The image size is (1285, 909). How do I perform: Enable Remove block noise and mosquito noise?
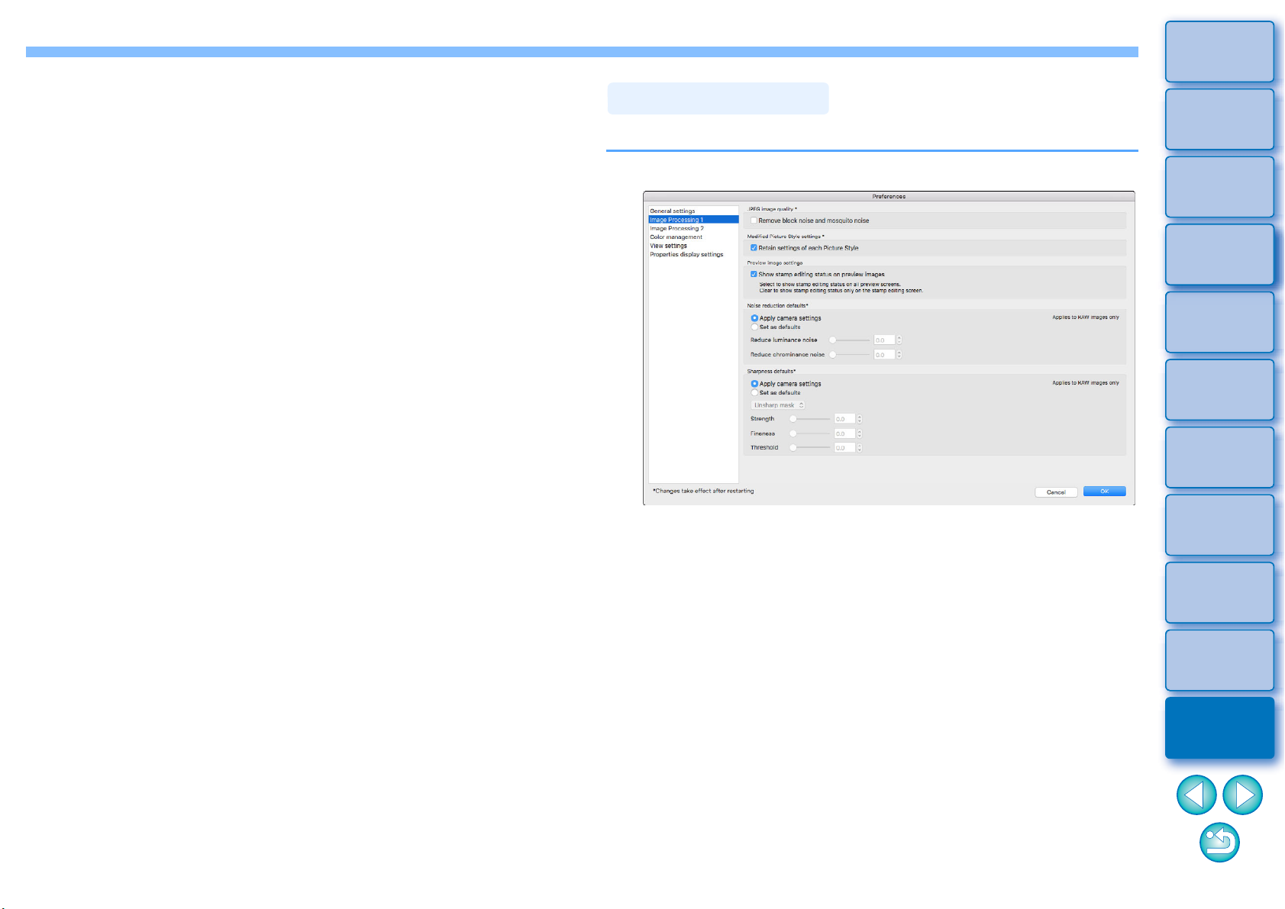pyautogui.click(x=754, y=221)
